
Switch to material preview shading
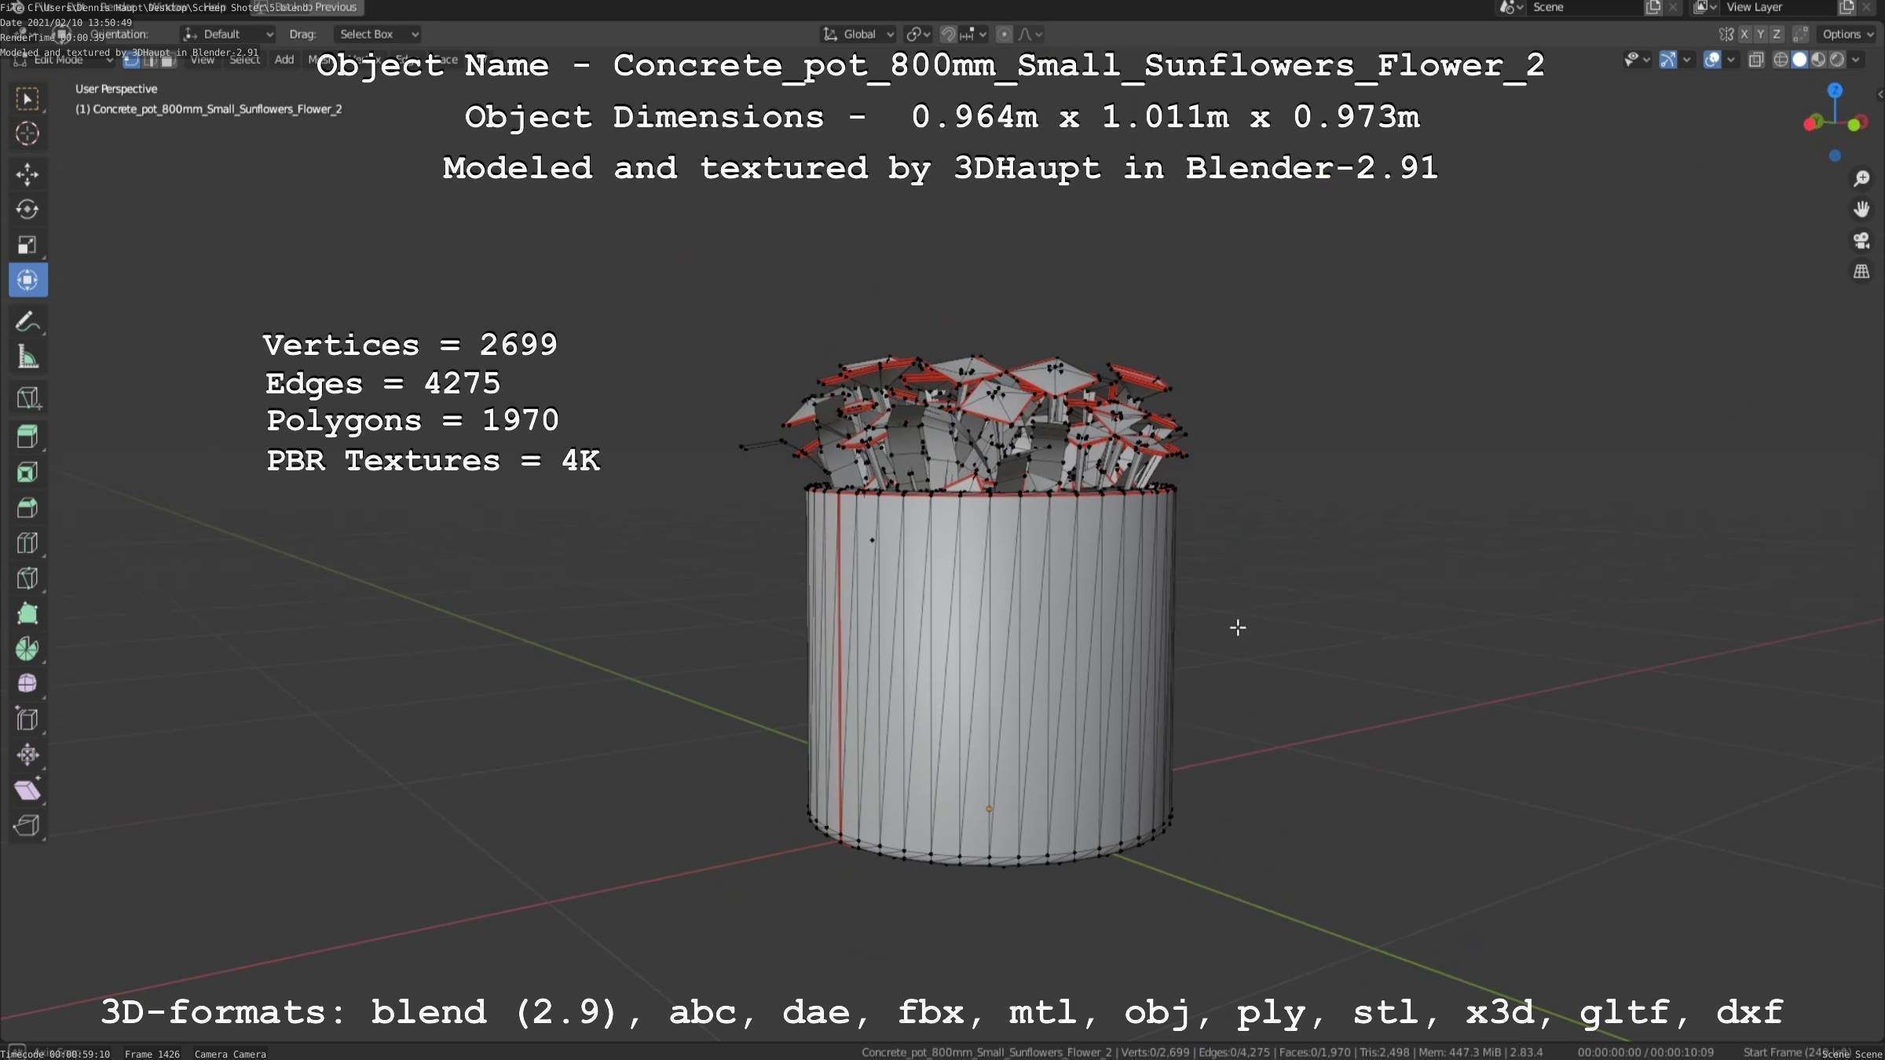pyautogui.click(x=1818, y=60)
